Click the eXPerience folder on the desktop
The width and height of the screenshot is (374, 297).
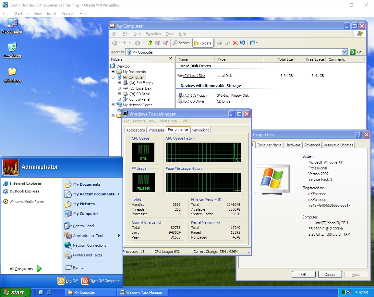(12, 74)
